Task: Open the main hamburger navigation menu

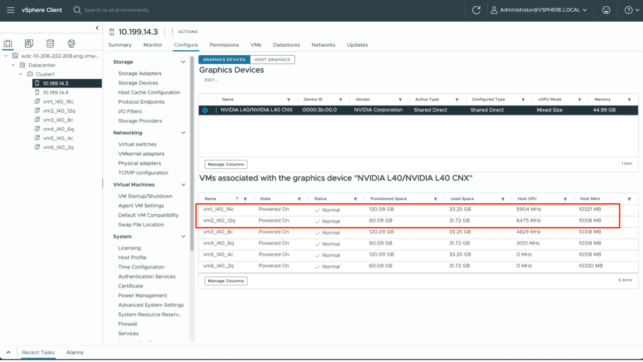Action: (x=10, y=9)
